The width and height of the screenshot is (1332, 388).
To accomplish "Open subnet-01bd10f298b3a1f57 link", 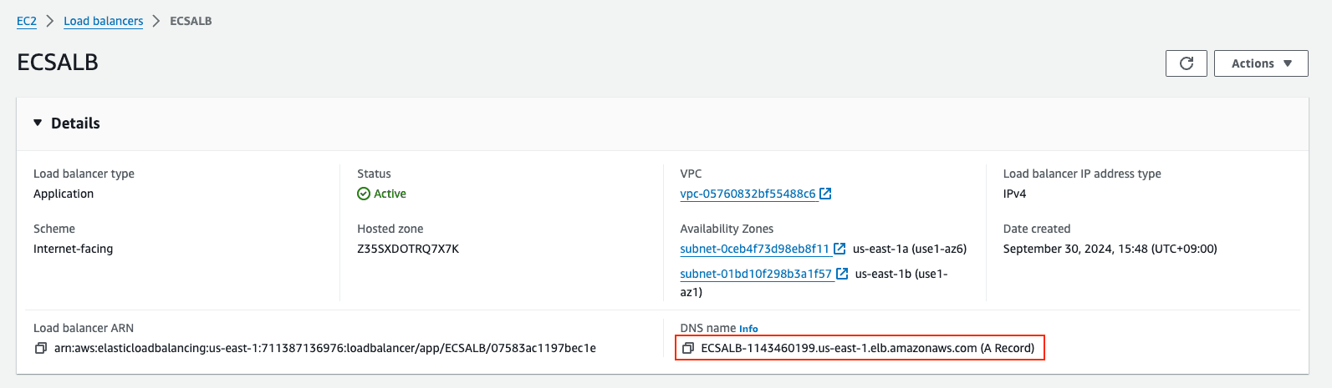I will coord(756,274).
